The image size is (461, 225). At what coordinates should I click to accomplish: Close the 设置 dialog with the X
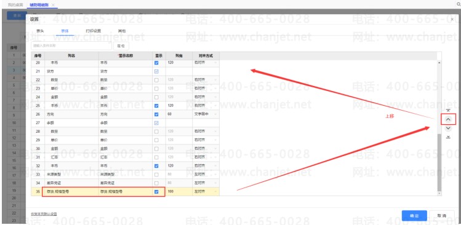452,19
